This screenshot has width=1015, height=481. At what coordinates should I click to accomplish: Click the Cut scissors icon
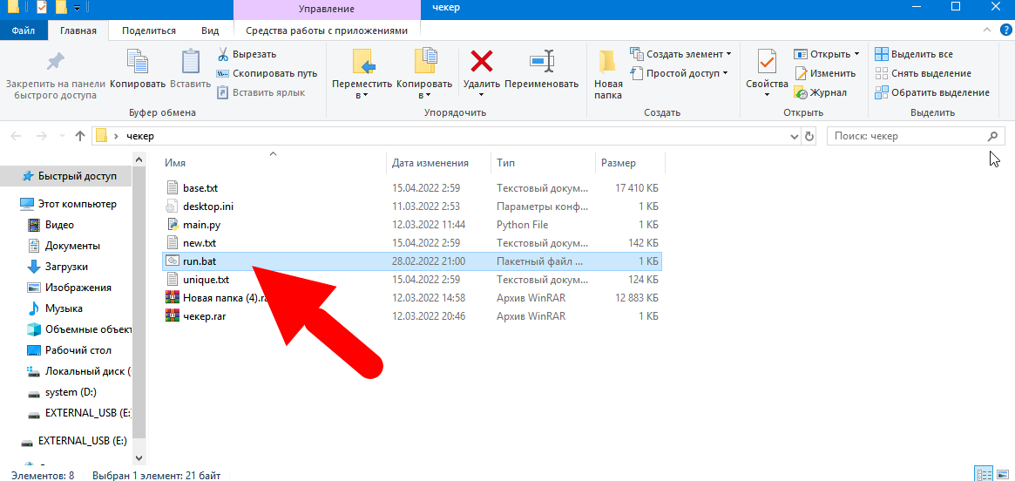pos(223,54)
